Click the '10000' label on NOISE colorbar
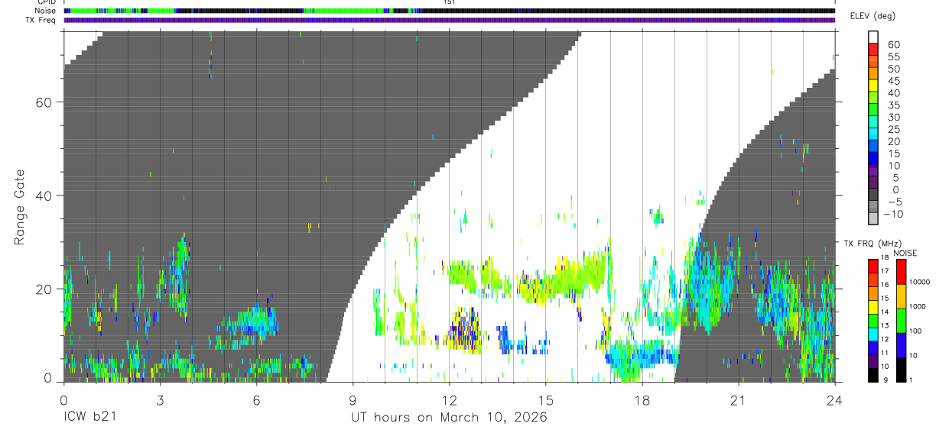The image size is (939, 433). 921,283
